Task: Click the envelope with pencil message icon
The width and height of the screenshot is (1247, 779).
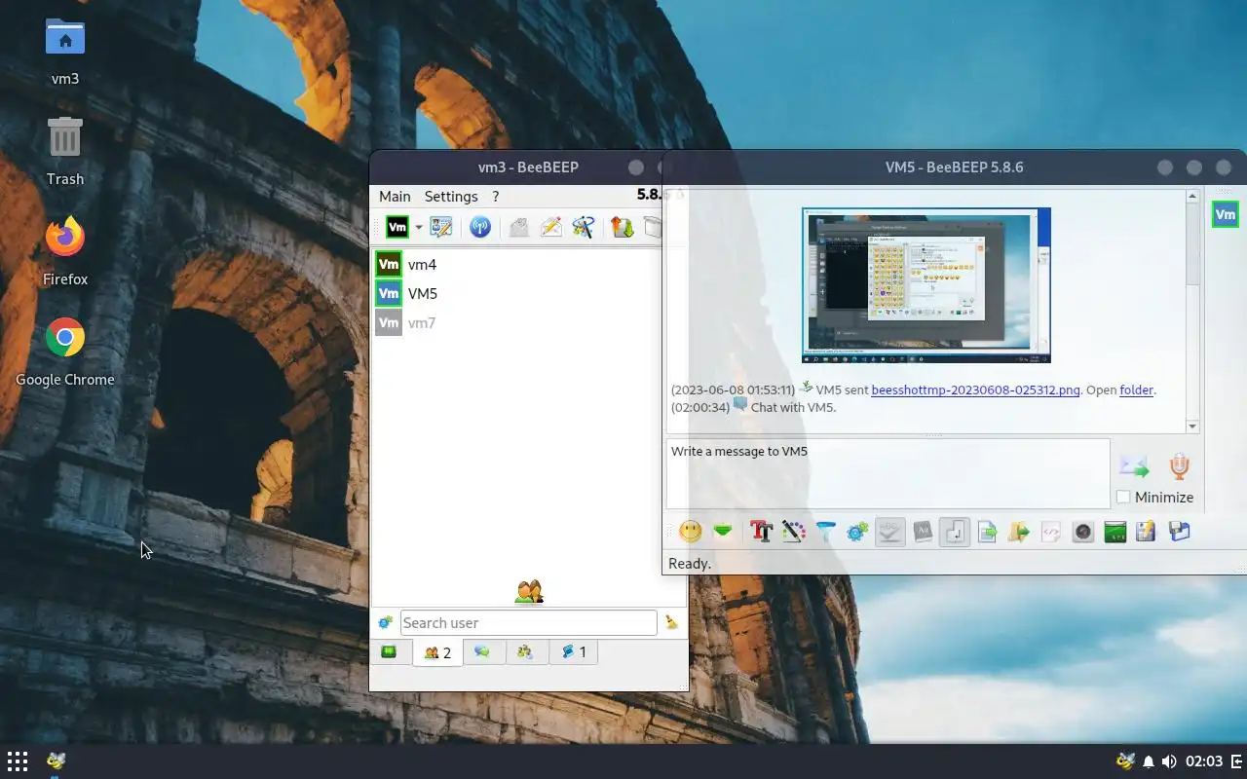Action: tap(550, 227)
